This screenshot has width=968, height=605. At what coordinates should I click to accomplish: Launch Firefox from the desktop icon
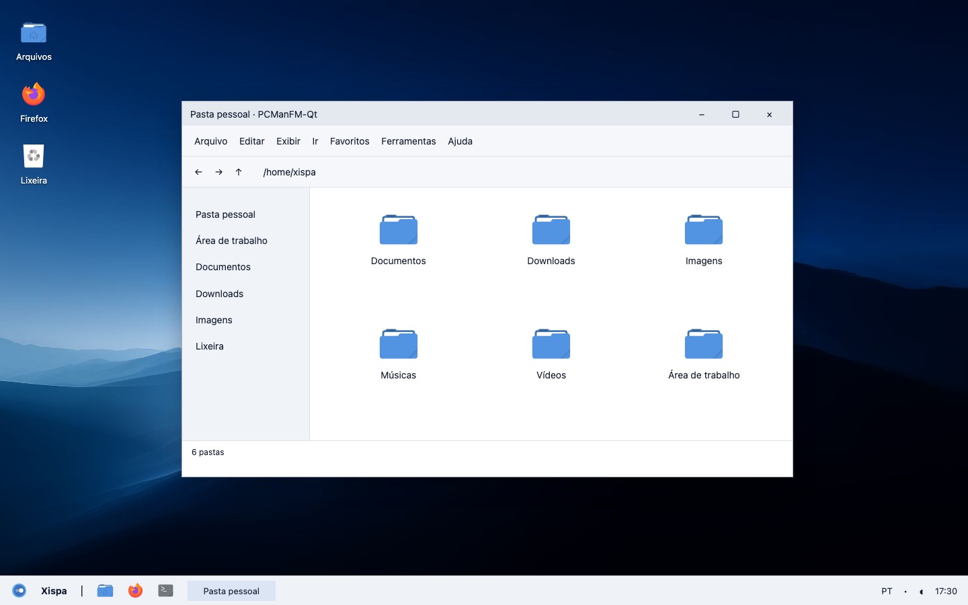(34, 94)
